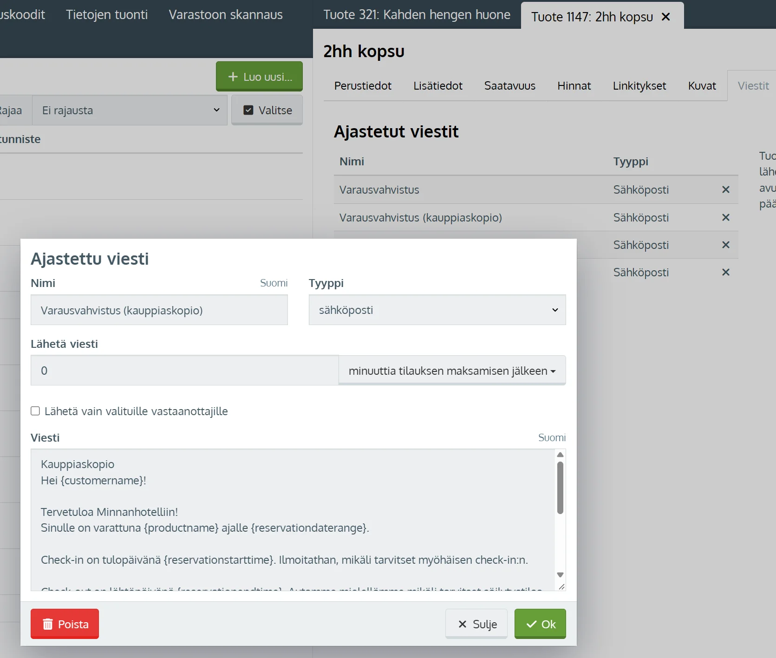Click the Luo uusi... button
Image resolution: width=776 pixels, height=658 pixels.
pyautogui.click(x=259, y=77)
